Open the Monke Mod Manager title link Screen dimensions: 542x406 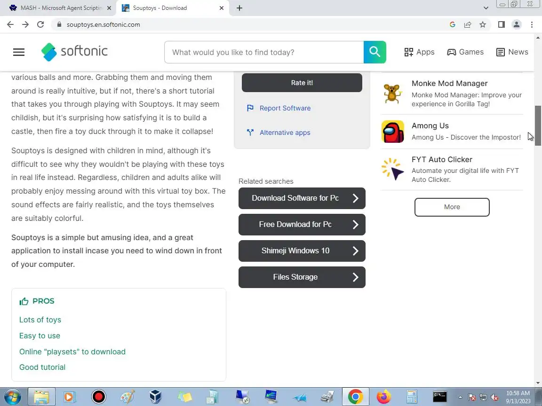pos(449,84)
